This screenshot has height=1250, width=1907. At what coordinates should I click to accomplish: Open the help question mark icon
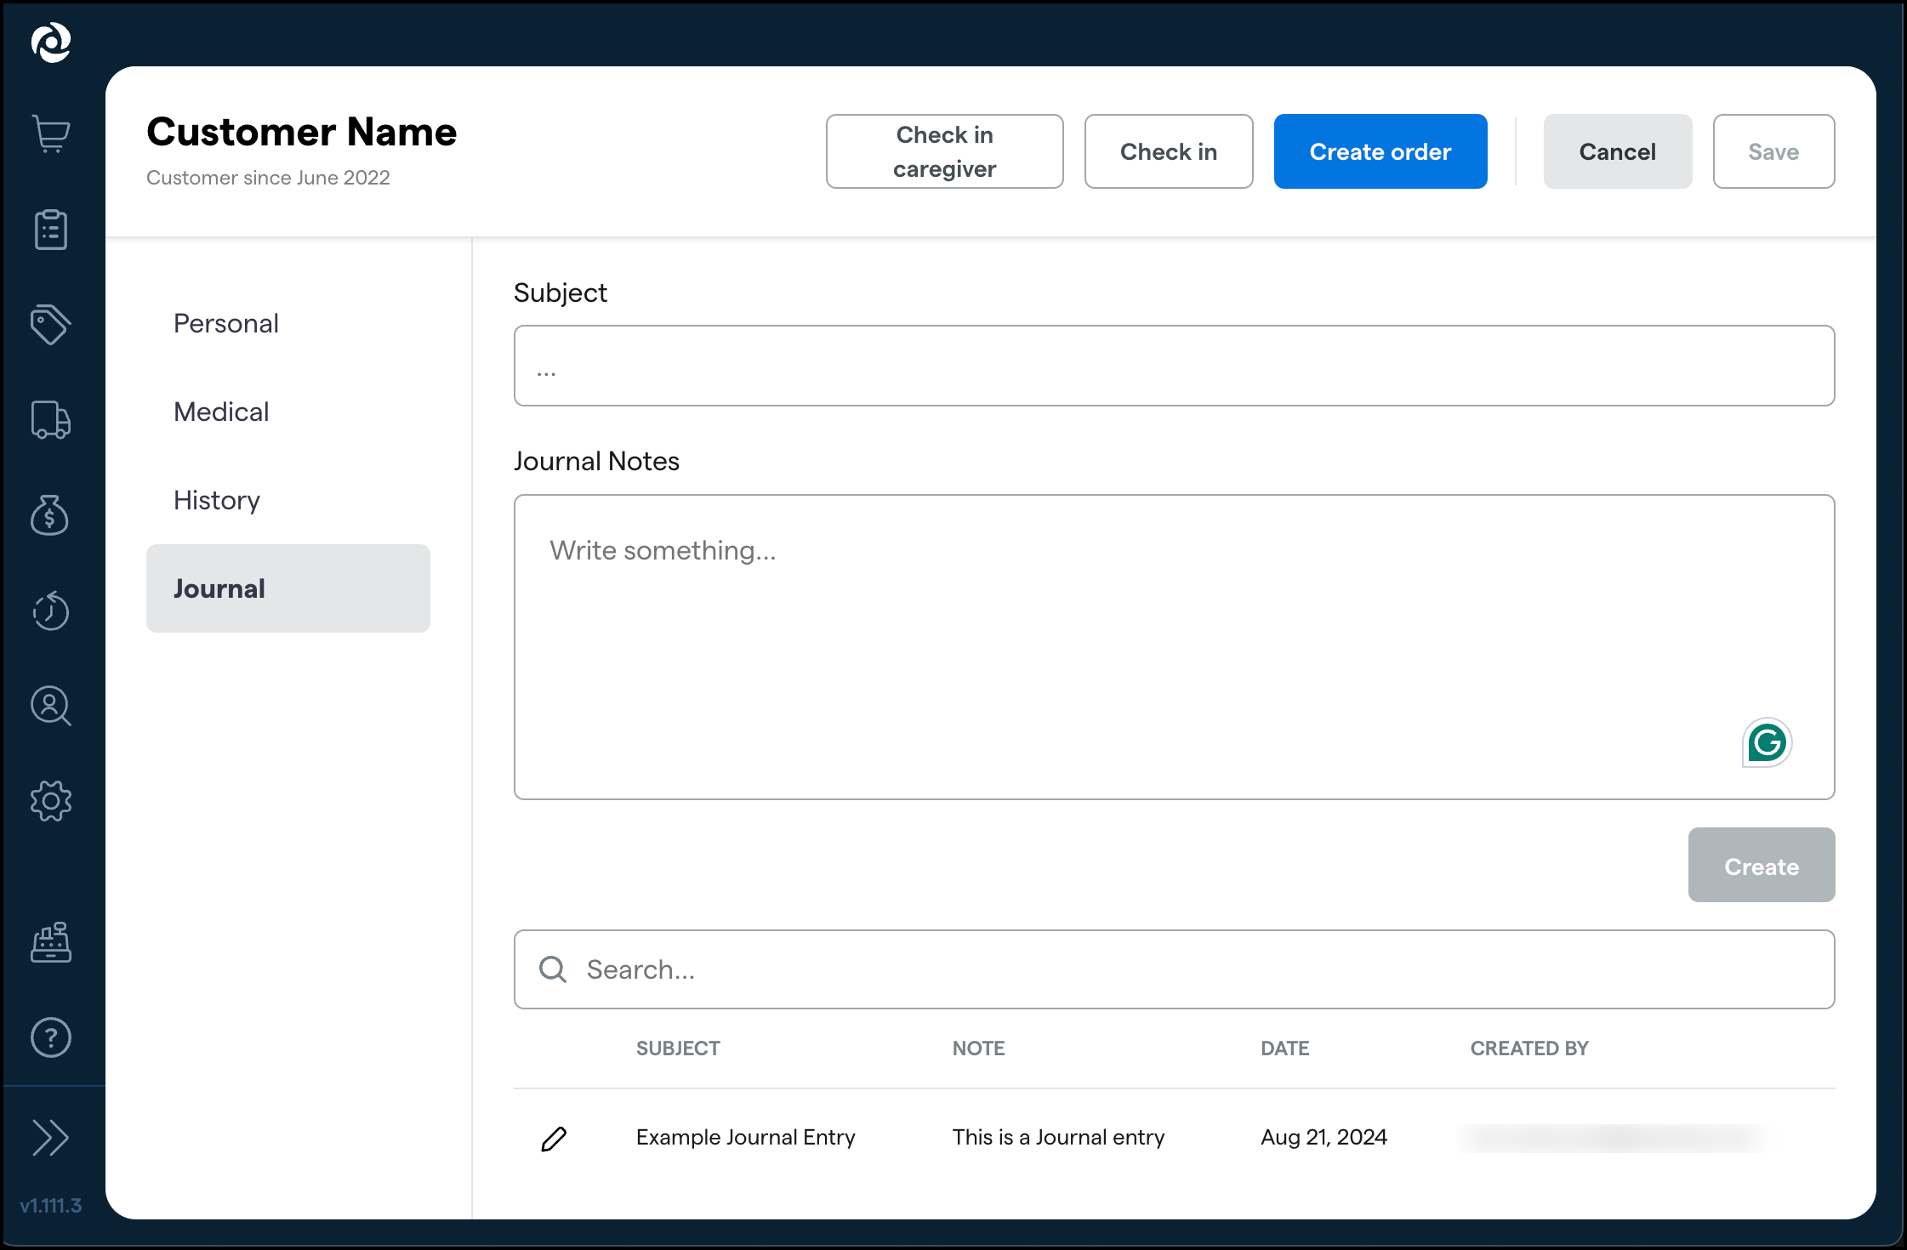(50, 1037)
